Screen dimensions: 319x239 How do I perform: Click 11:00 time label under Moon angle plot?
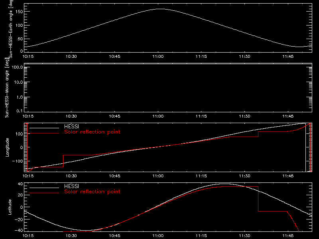coord(158,116)
